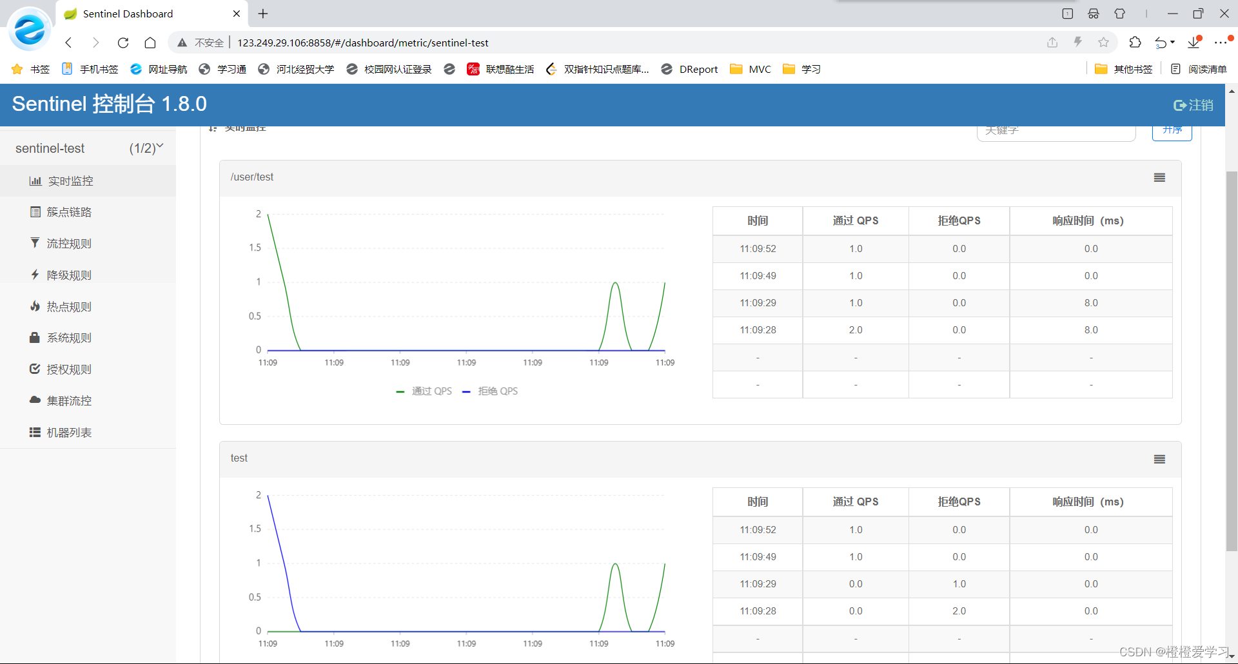Click the browser back arrow
The height and width of the screenshot is (664, 1238).
coord(69,43)
